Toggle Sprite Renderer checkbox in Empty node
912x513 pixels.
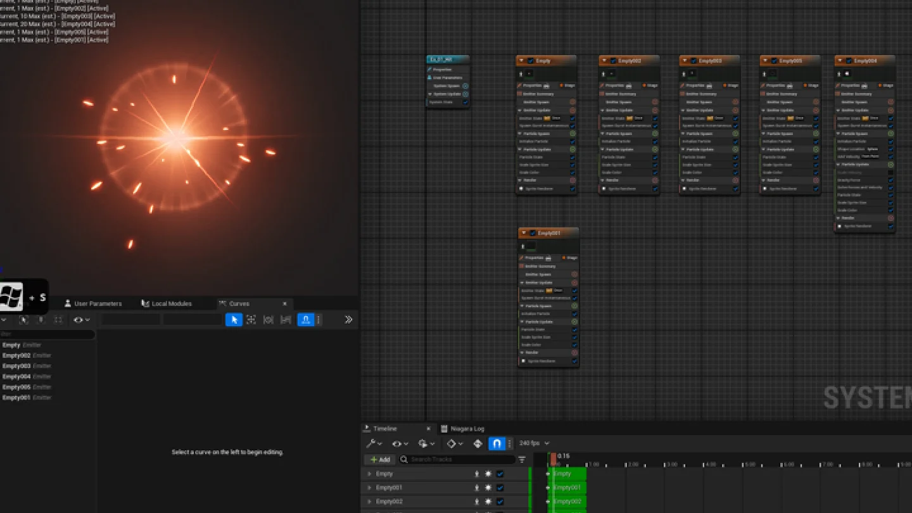click(x=573, y=189)
